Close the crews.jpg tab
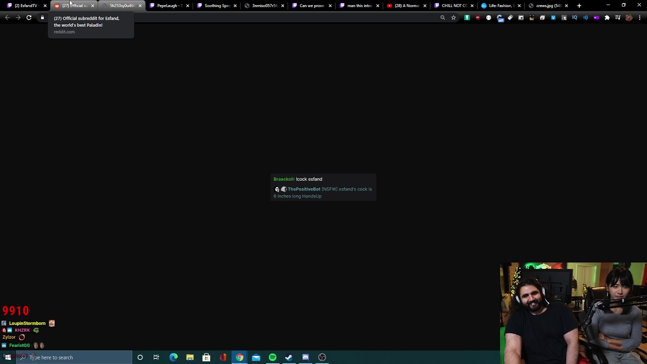Viewport: 647px width, 364px height. point(566,6)
